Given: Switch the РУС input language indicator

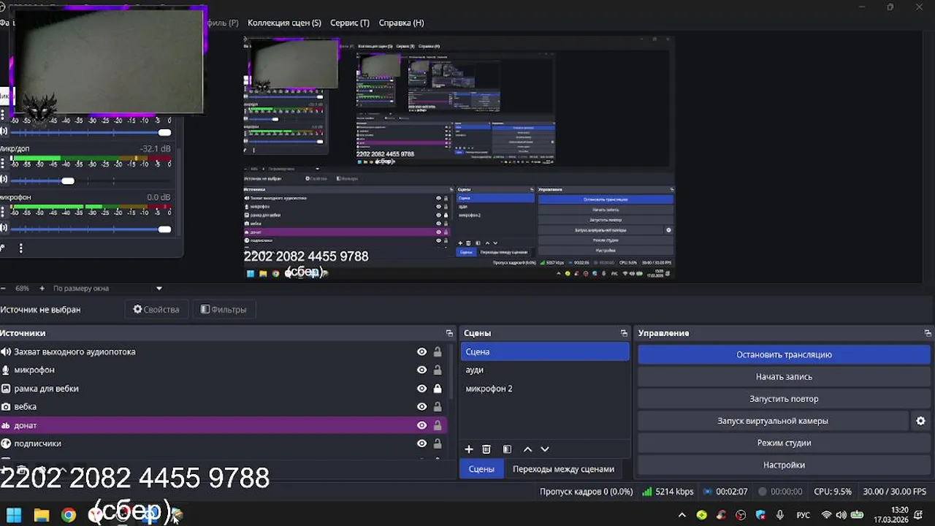Looking at the screenshot, I should pyautogui.click(x=803, y=515).
